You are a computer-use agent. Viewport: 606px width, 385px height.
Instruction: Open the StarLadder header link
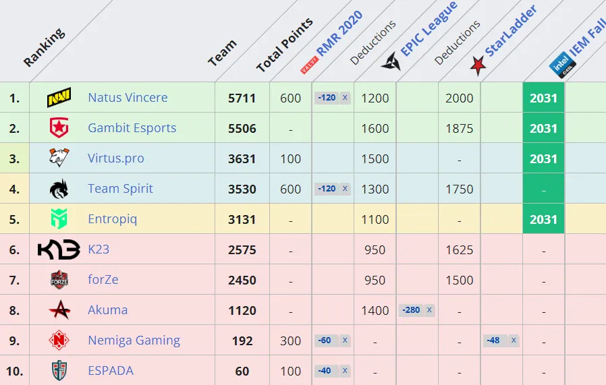coord(511,30)
